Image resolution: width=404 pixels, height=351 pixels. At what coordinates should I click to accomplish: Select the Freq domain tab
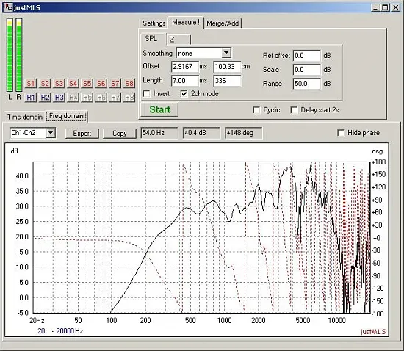[66, 116]
